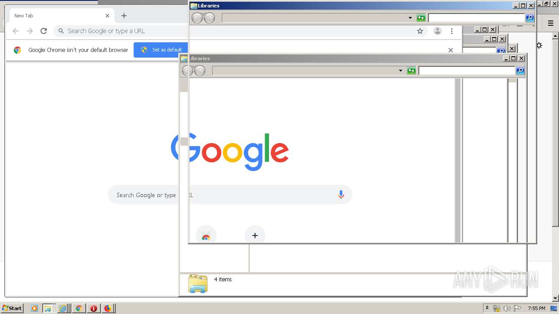Expand address dropdown in inactive Libraries window

[x=400, y=71]
